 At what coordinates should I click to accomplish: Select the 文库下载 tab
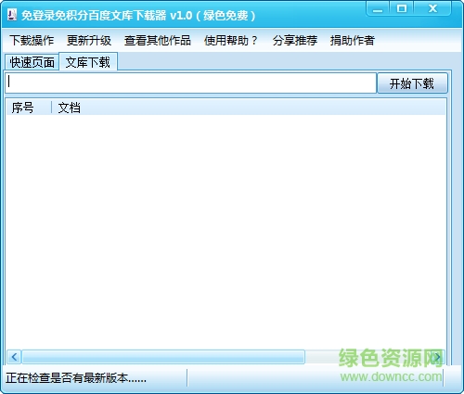point(88,62)
